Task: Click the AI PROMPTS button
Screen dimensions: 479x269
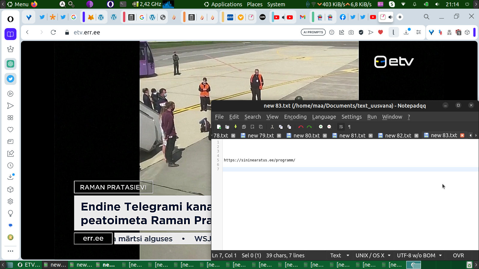Action: (x=313, y=32)
